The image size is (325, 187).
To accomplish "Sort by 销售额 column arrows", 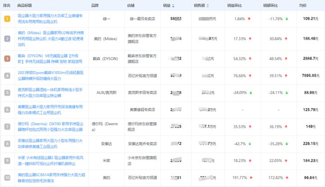I will coord(208,6).
